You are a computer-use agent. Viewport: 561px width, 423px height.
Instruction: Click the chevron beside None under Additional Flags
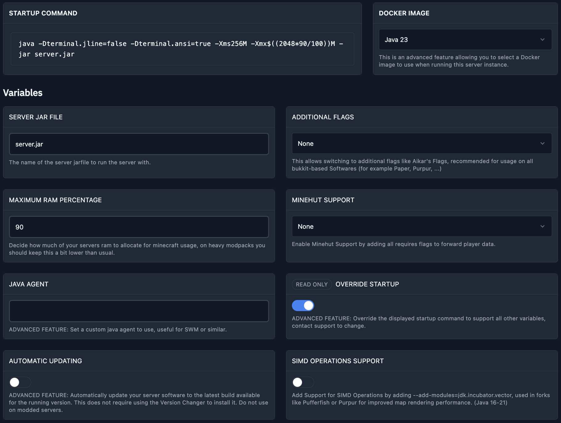pos(543,143)
